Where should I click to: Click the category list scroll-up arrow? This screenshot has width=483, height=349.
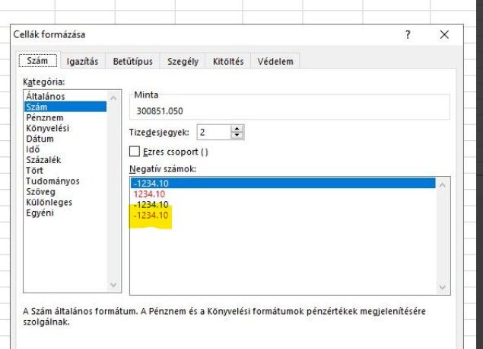tap(113, 98)
